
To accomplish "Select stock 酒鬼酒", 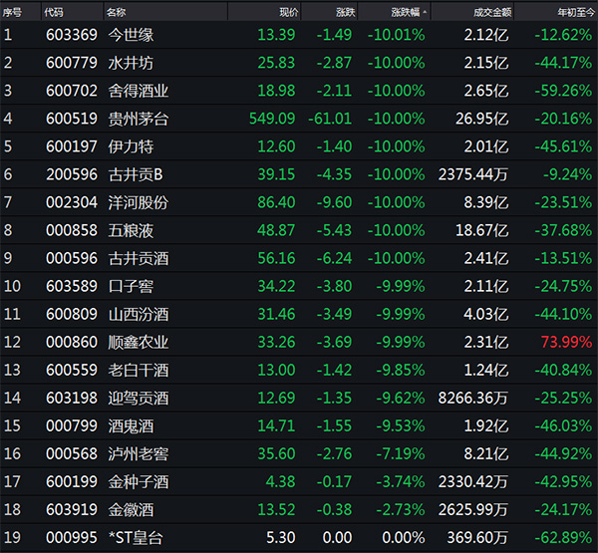I will pyautogui.click(x=131, y=425).
